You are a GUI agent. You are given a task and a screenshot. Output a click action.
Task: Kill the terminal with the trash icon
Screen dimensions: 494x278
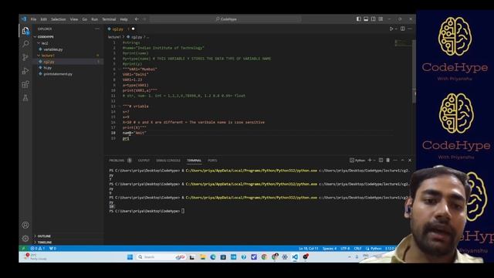tap(387, 160)
